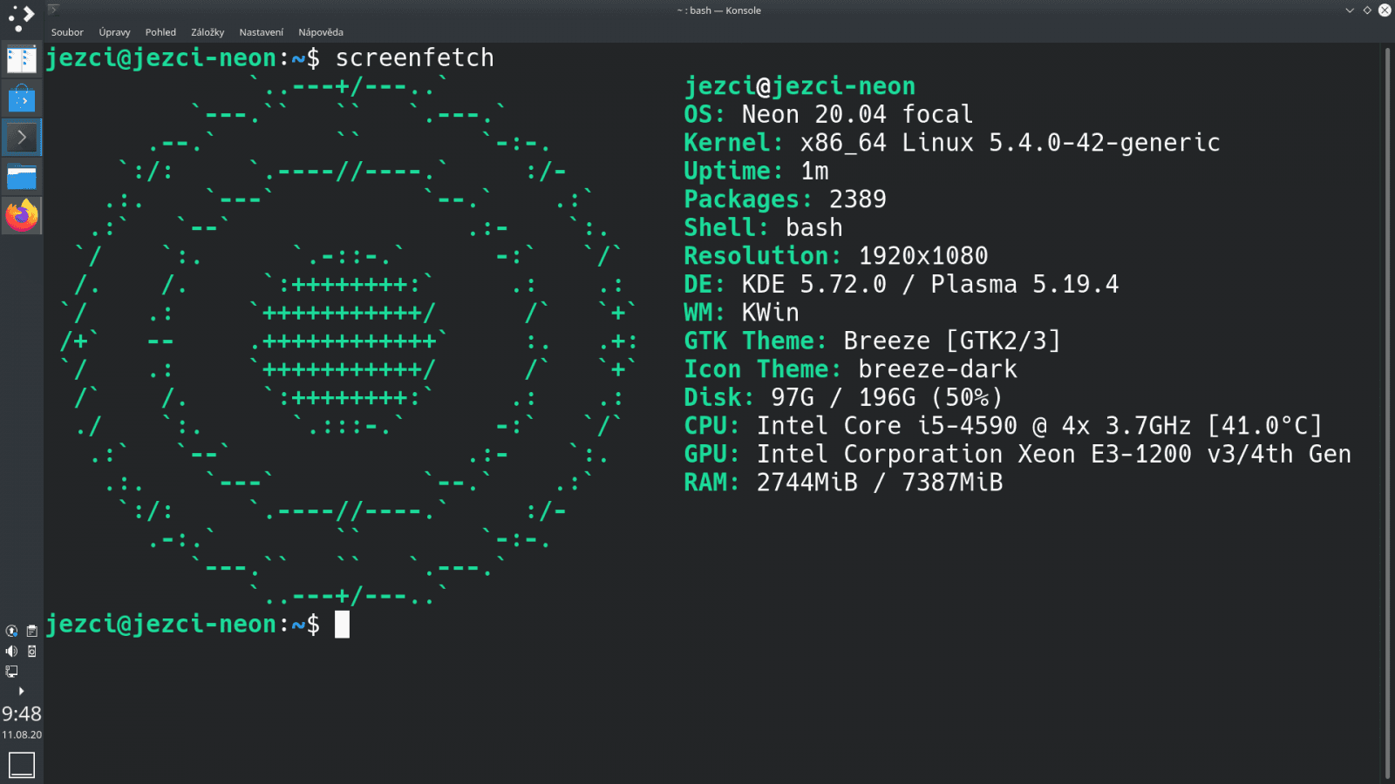Screen dimensions: 1395x784
Task: Open the Dolphin file manager
Action: point(21,177)
